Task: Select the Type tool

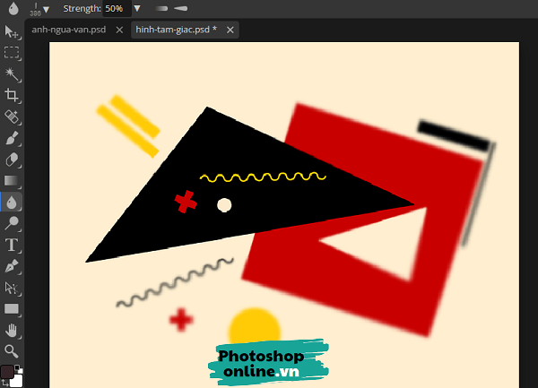Action: pyautogui.click(x=12, y=245)
